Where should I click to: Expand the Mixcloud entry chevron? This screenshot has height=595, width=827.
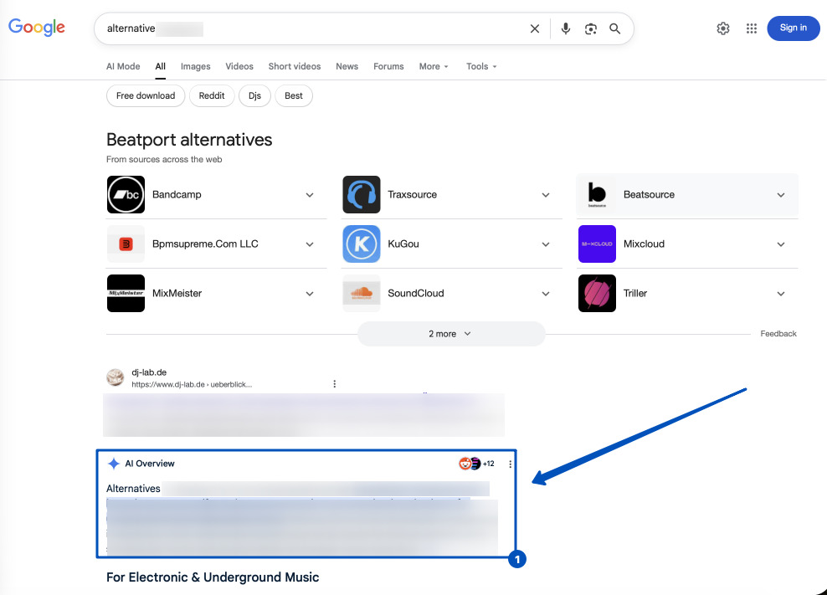(780, 244)
